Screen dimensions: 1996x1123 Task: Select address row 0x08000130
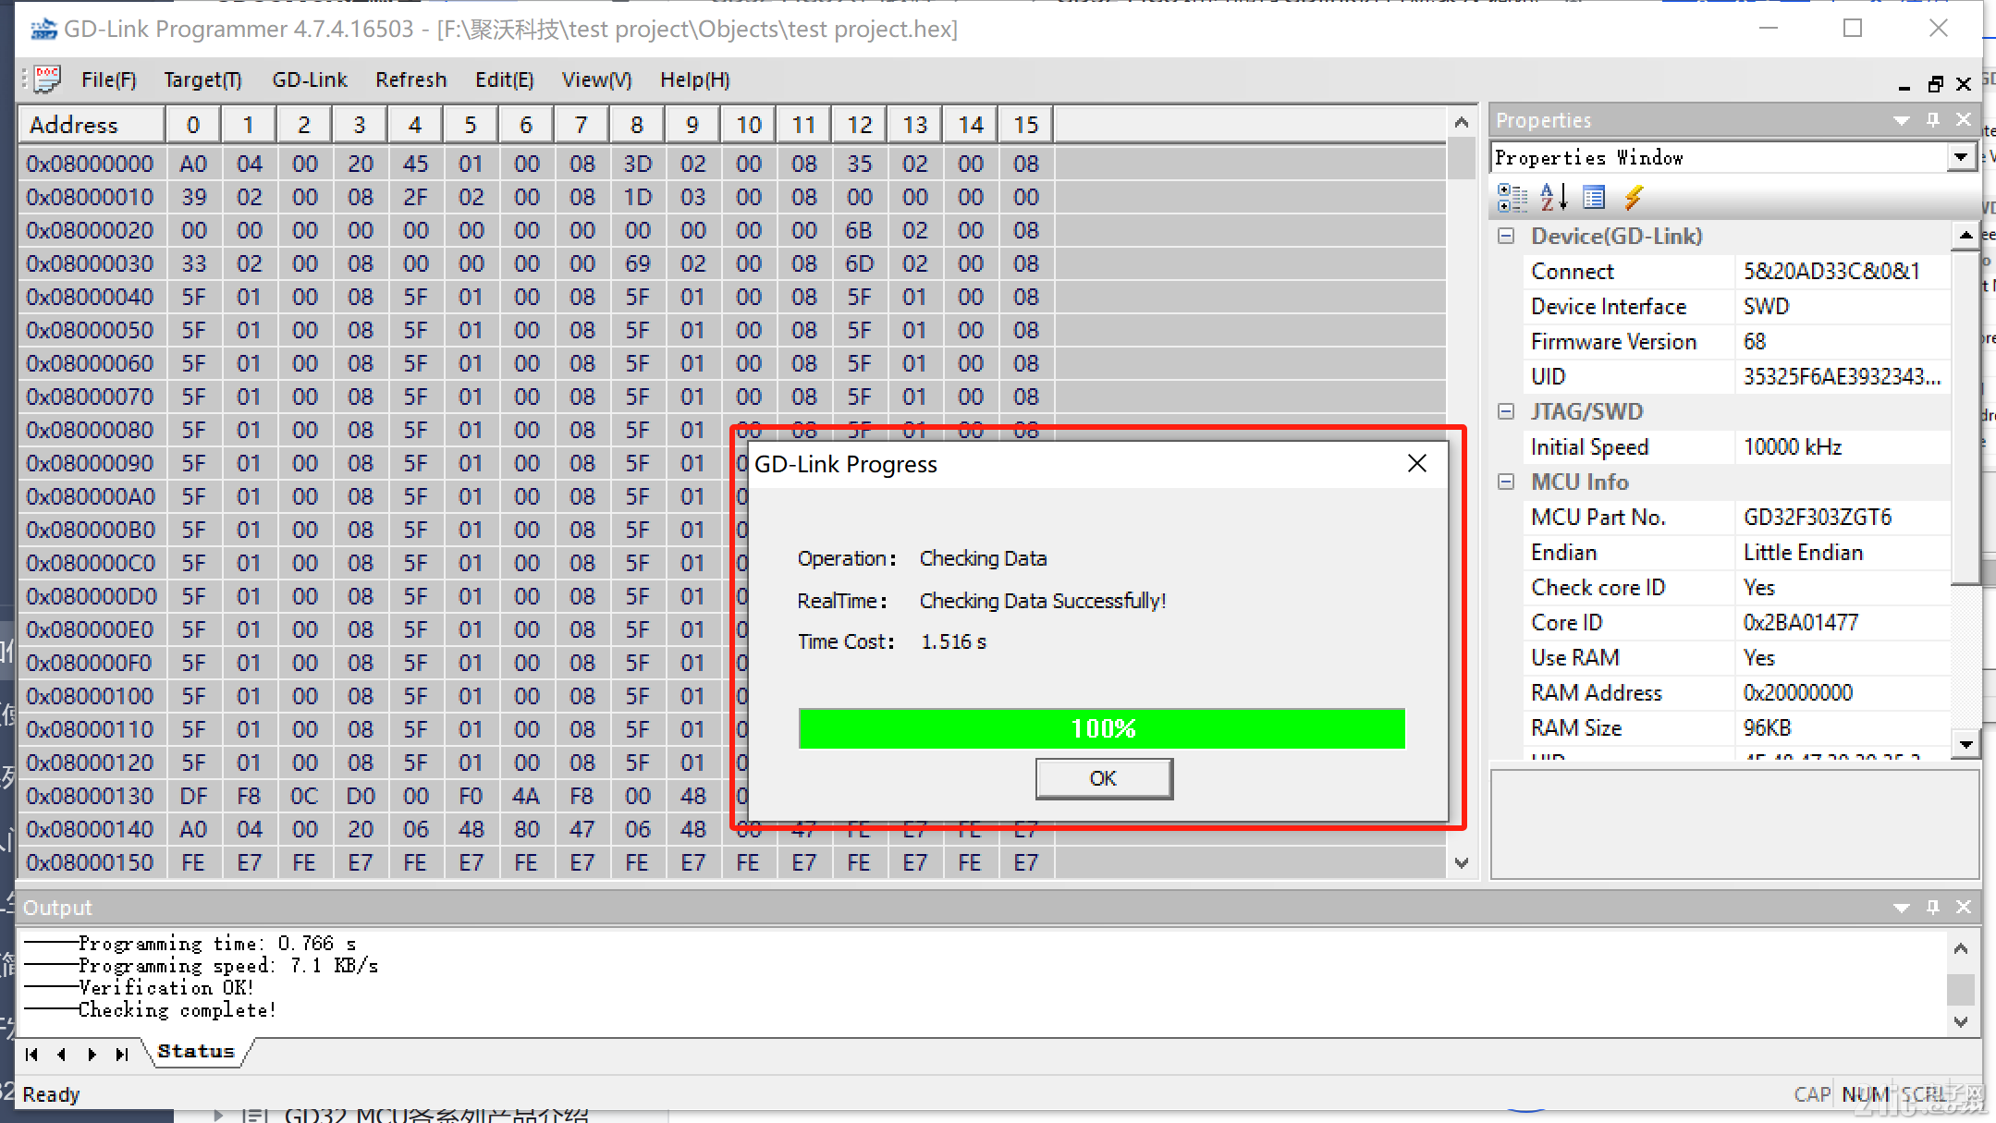[x=90, y=796]
